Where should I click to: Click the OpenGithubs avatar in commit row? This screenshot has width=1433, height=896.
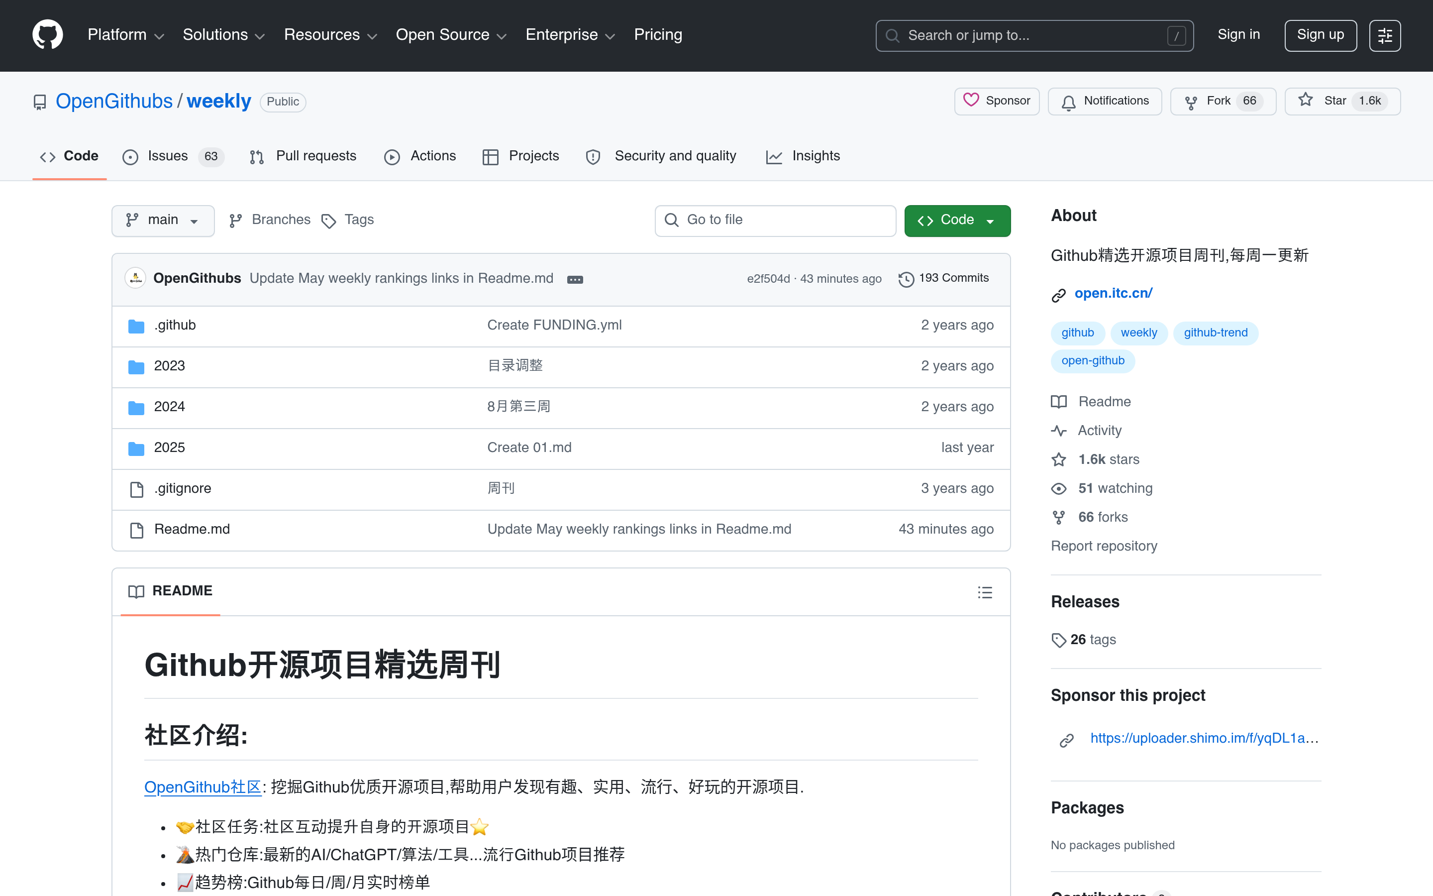coord(136,278)
